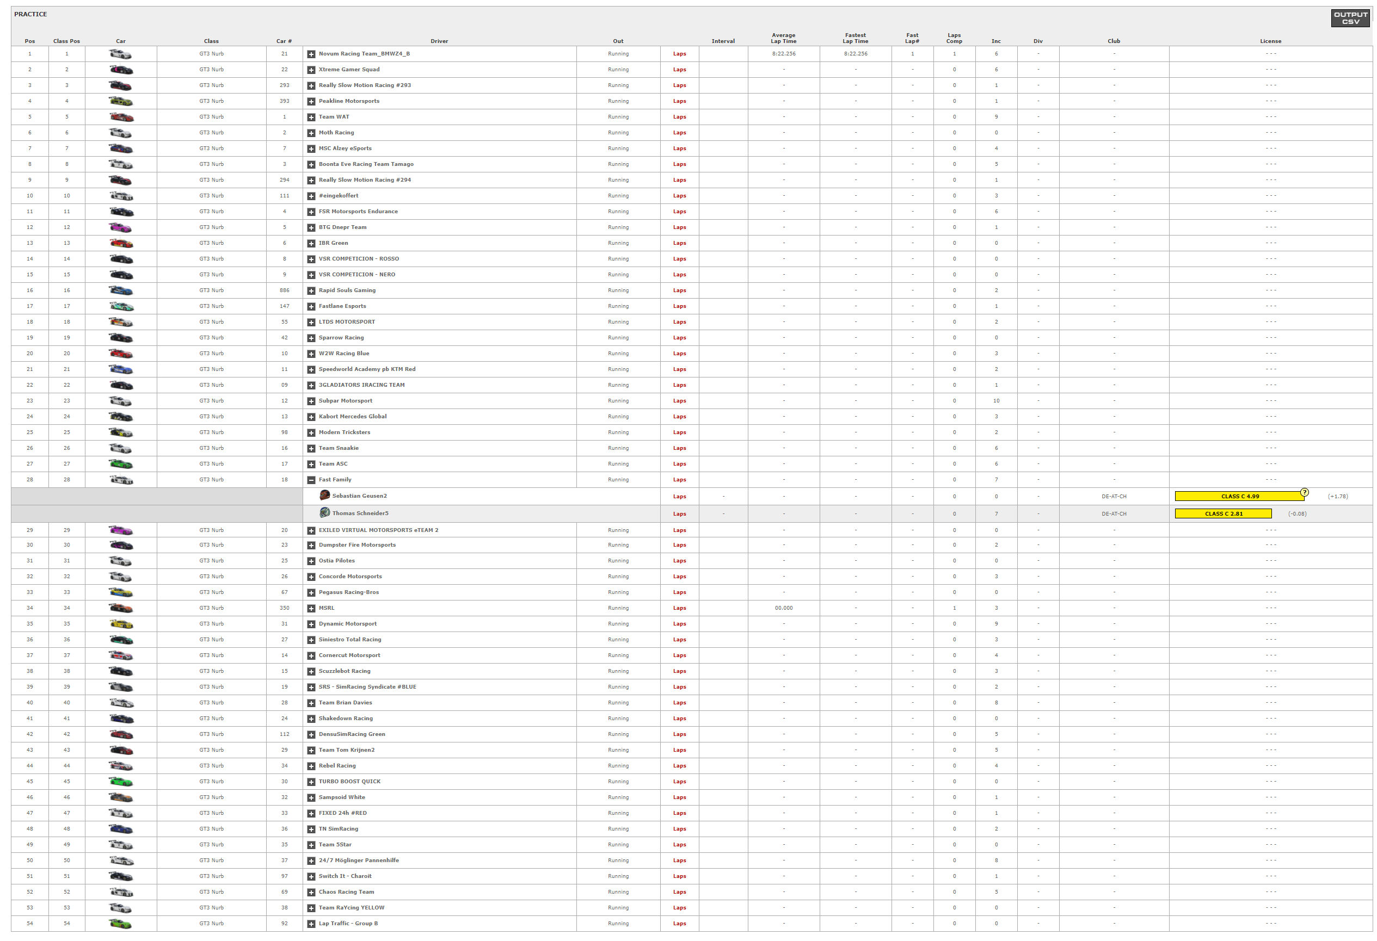Screen dimensions: 1377x941
Task: Click Switch It - Charoit car thumbnail
Action: click(x=121, y=876)
